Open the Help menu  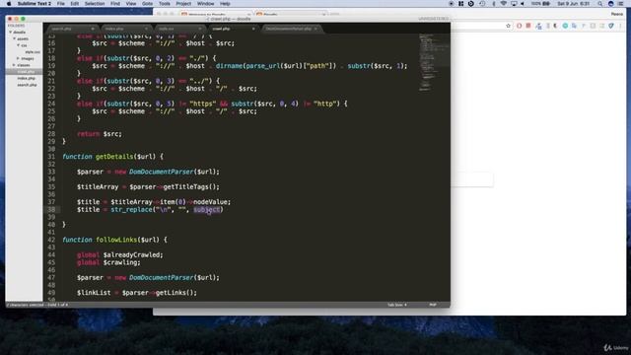(225, 4)
